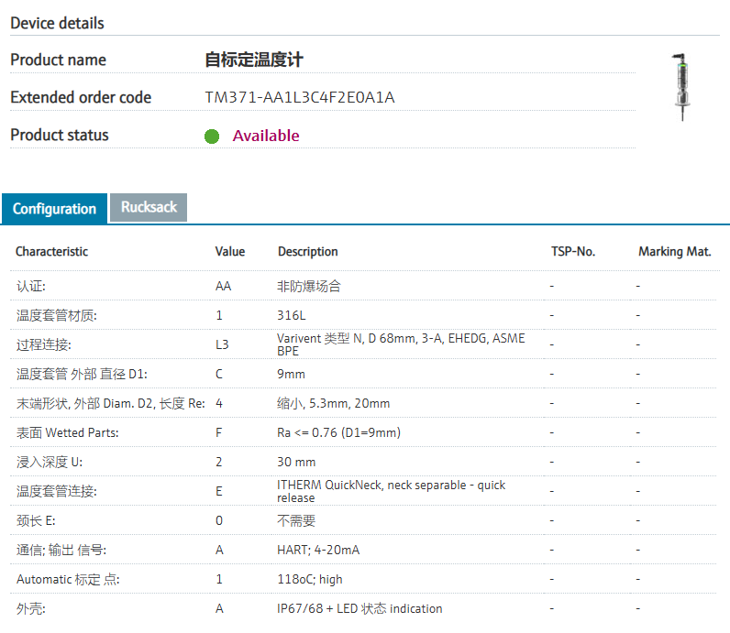Click the Available status text
The width and height of the screenshot is (730, 633).
tap(266, 136)
